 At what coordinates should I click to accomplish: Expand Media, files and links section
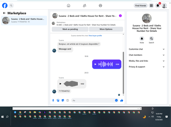[x=147, y=61]
